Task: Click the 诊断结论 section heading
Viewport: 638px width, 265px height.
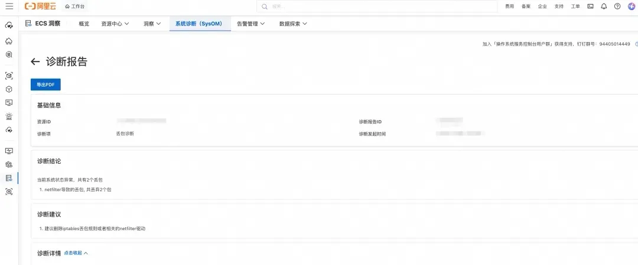Action: click(49, 161)
